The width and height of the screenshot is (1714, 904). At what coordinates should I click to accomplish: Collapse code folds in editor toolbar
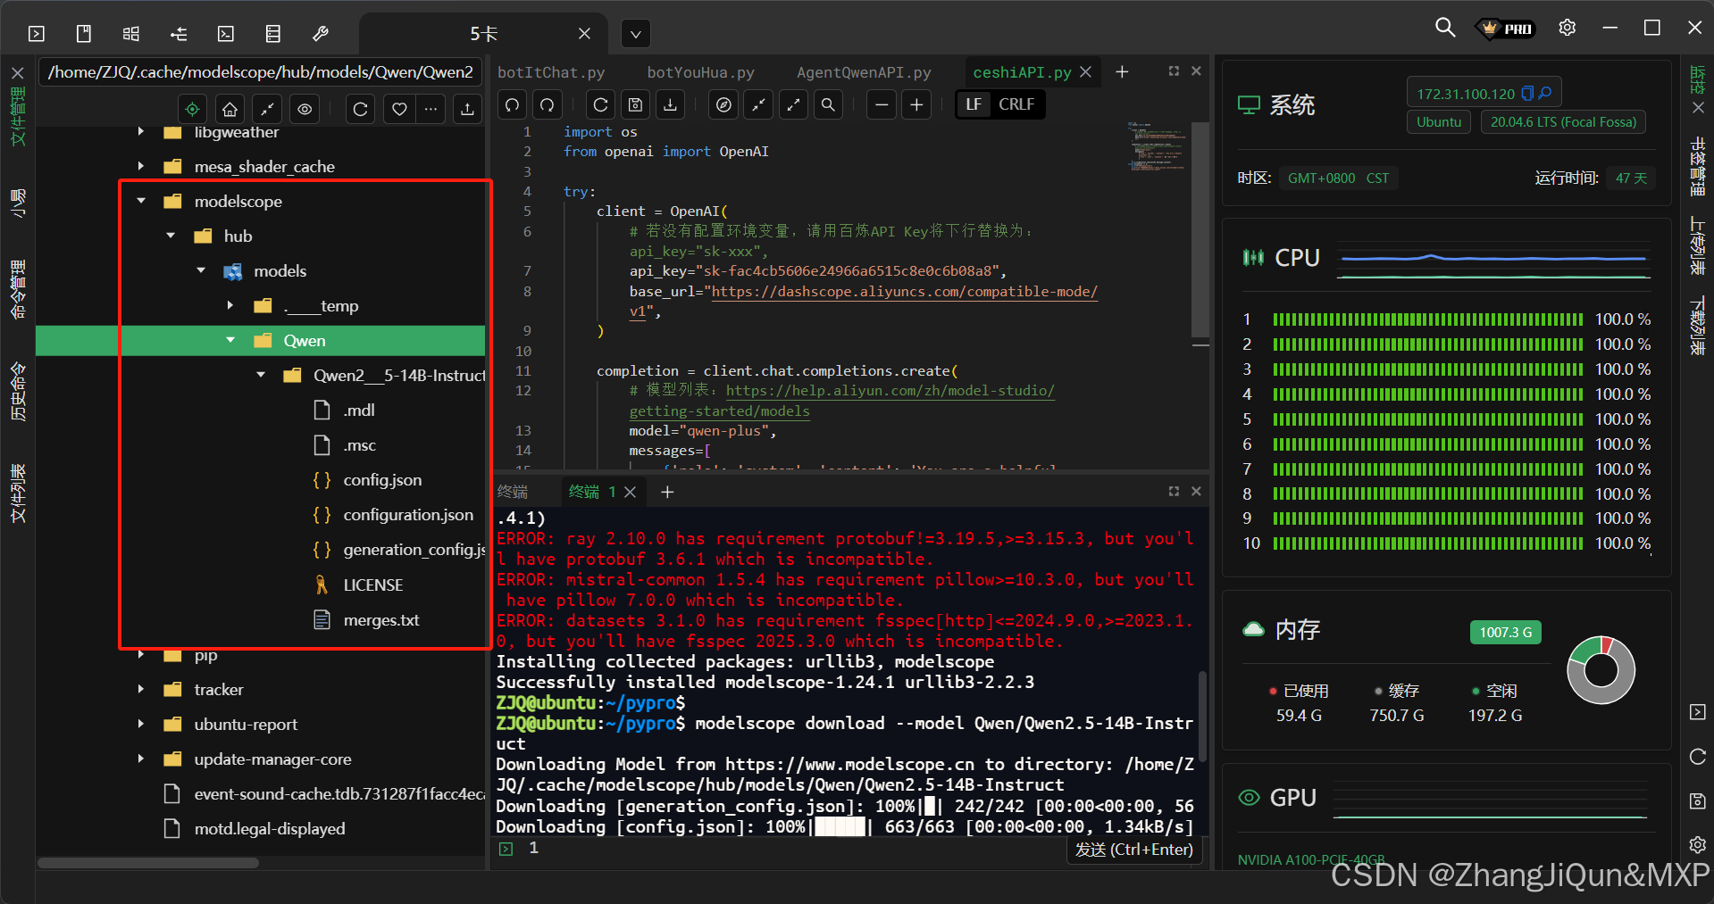coord(758,104)
